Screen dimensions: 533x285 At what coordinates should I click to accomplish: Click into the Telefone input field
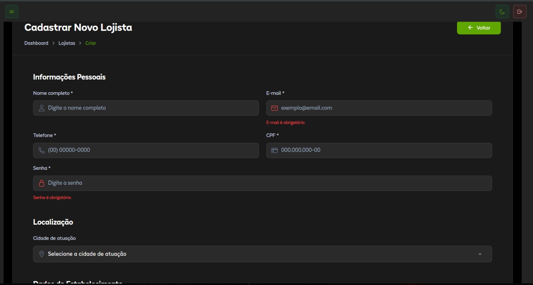[x=150, y=150]
